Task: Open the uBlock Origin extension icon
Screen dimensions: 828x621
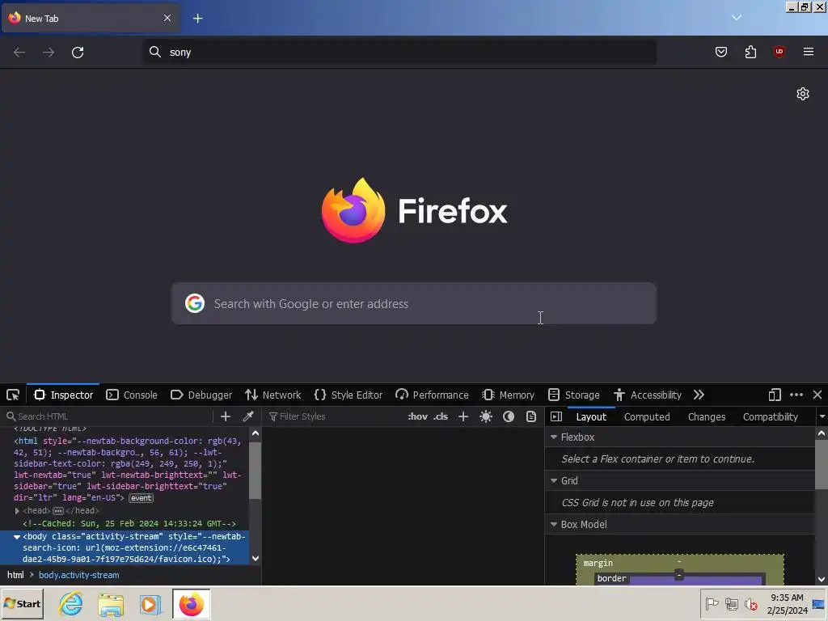Action: pyautogui.click(x=779, y=52)
